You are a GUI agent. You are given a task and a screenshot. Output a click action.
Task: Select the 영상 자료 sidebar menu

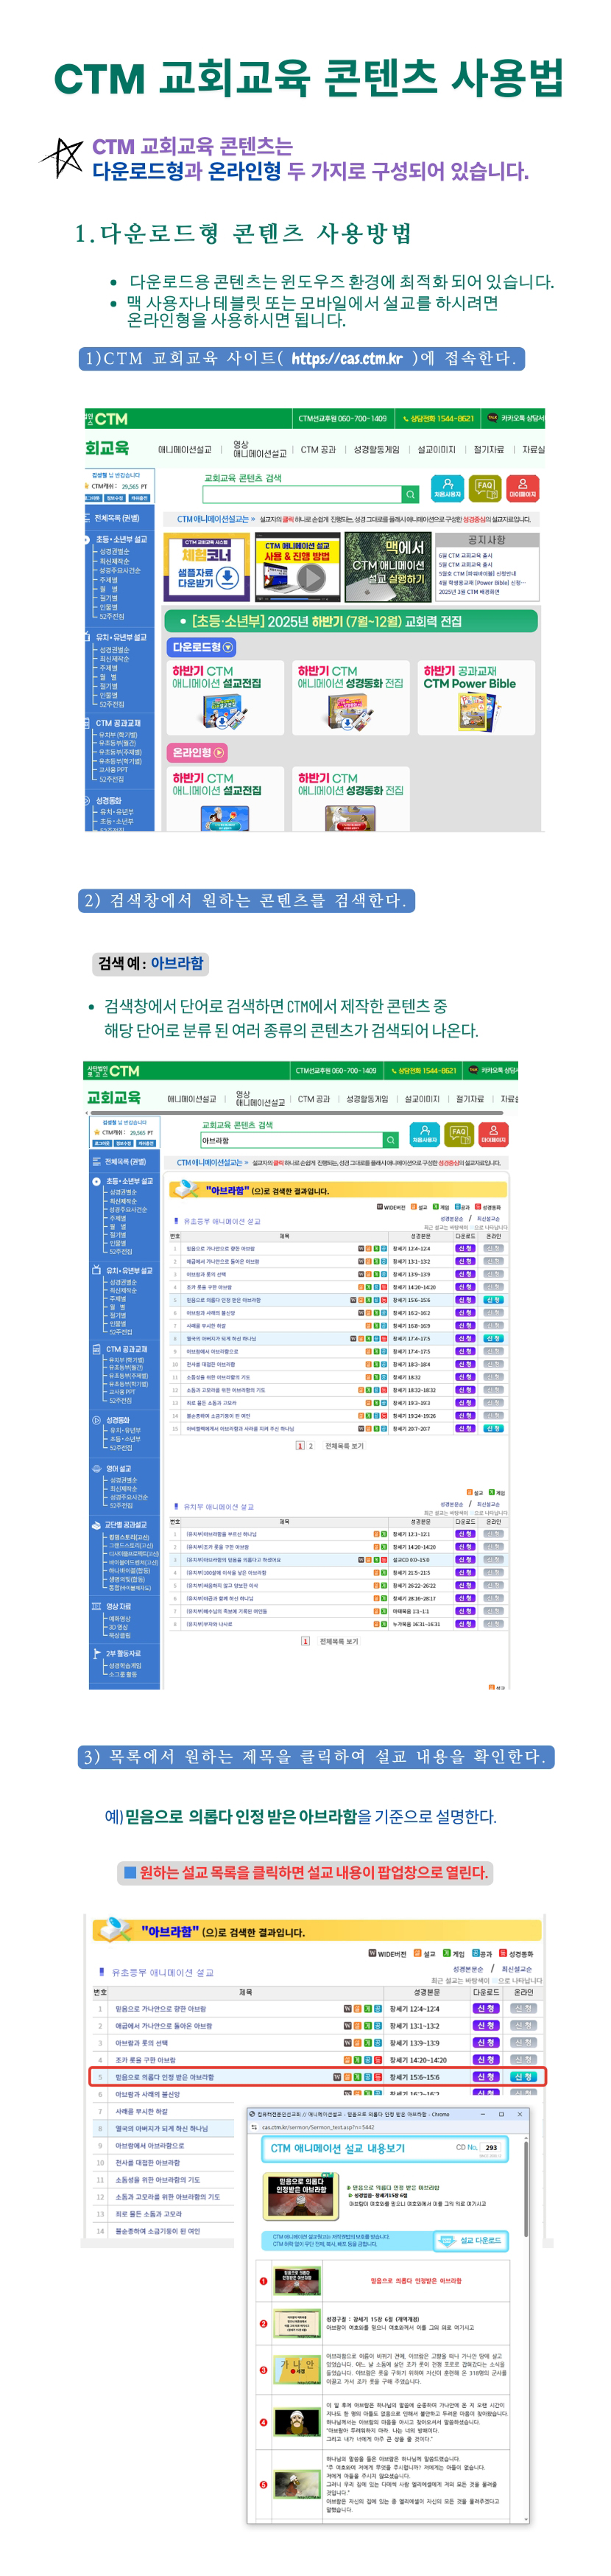pyautogui.click(x=118, y=1606)
